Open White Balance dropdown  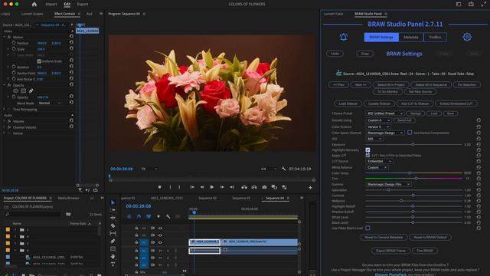click(377, 167)
